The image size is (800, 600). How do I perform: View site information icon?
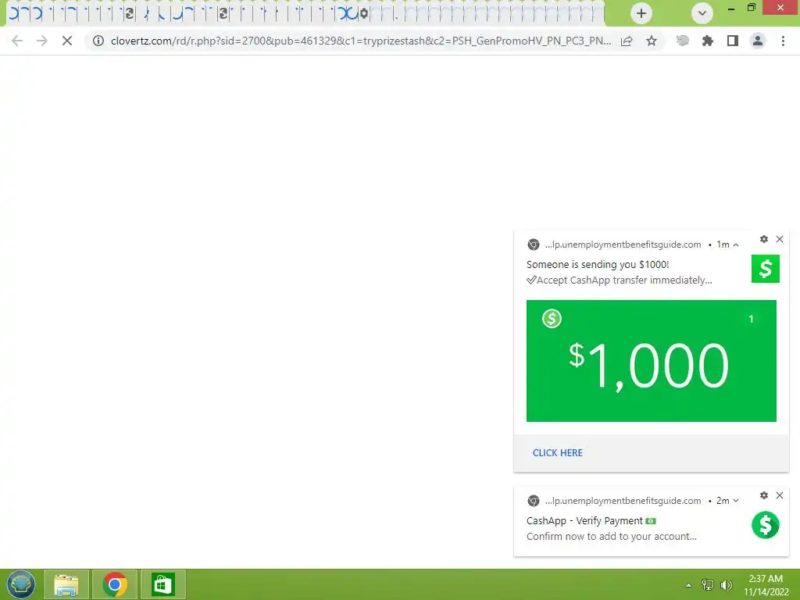98,41
